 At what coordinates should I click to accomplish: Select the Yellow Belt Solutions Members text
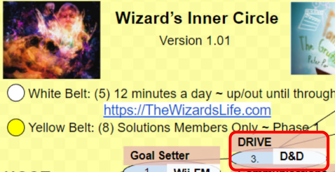pos(174,127)
